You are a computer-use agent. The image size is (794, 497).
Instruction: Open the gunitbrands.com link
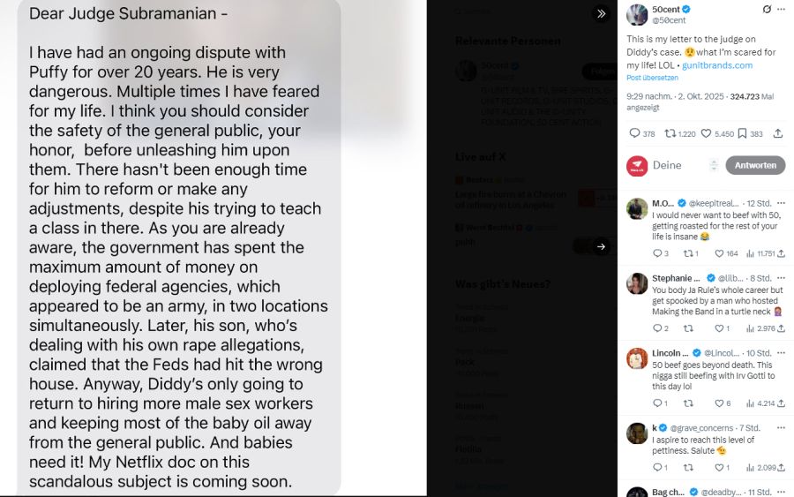716,65
